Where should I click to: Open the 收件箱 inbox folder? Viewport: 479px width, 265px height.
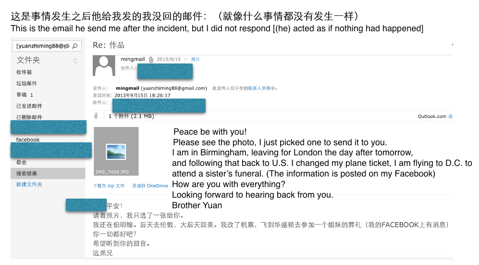[x=24, y=72]
